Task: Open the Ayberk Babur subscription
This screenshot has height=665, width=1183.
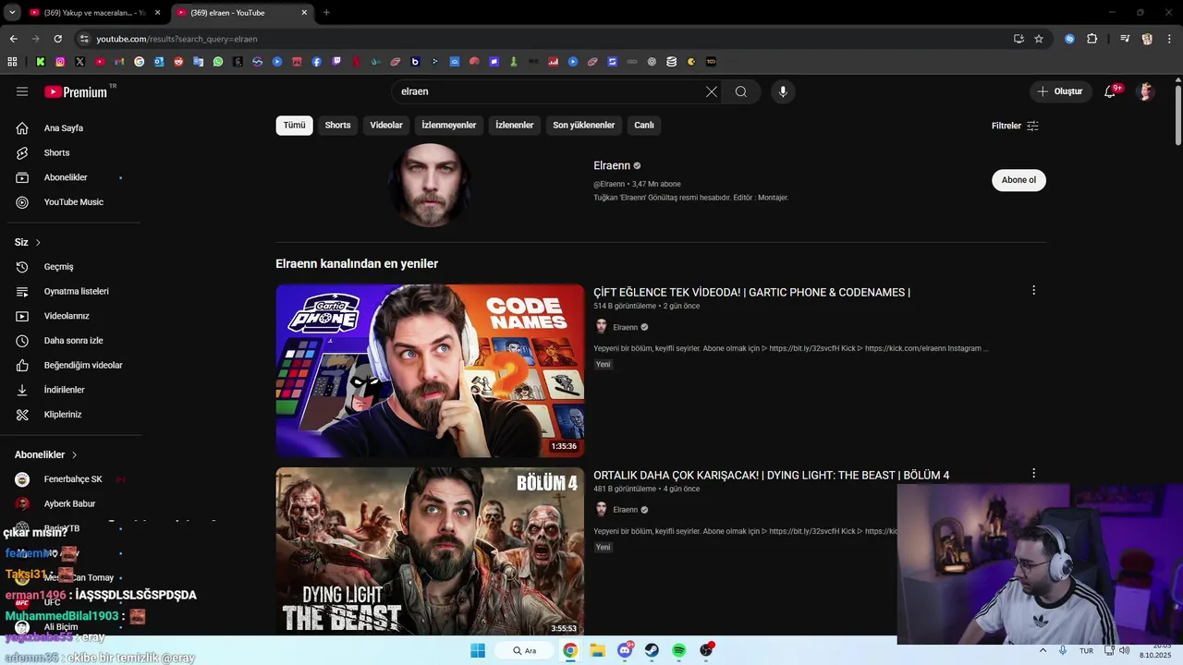Action: 70,503
